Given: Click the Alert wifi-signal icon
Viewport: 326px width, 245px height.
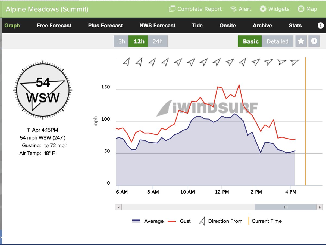Looking at the screenshot, I should 233,9.
